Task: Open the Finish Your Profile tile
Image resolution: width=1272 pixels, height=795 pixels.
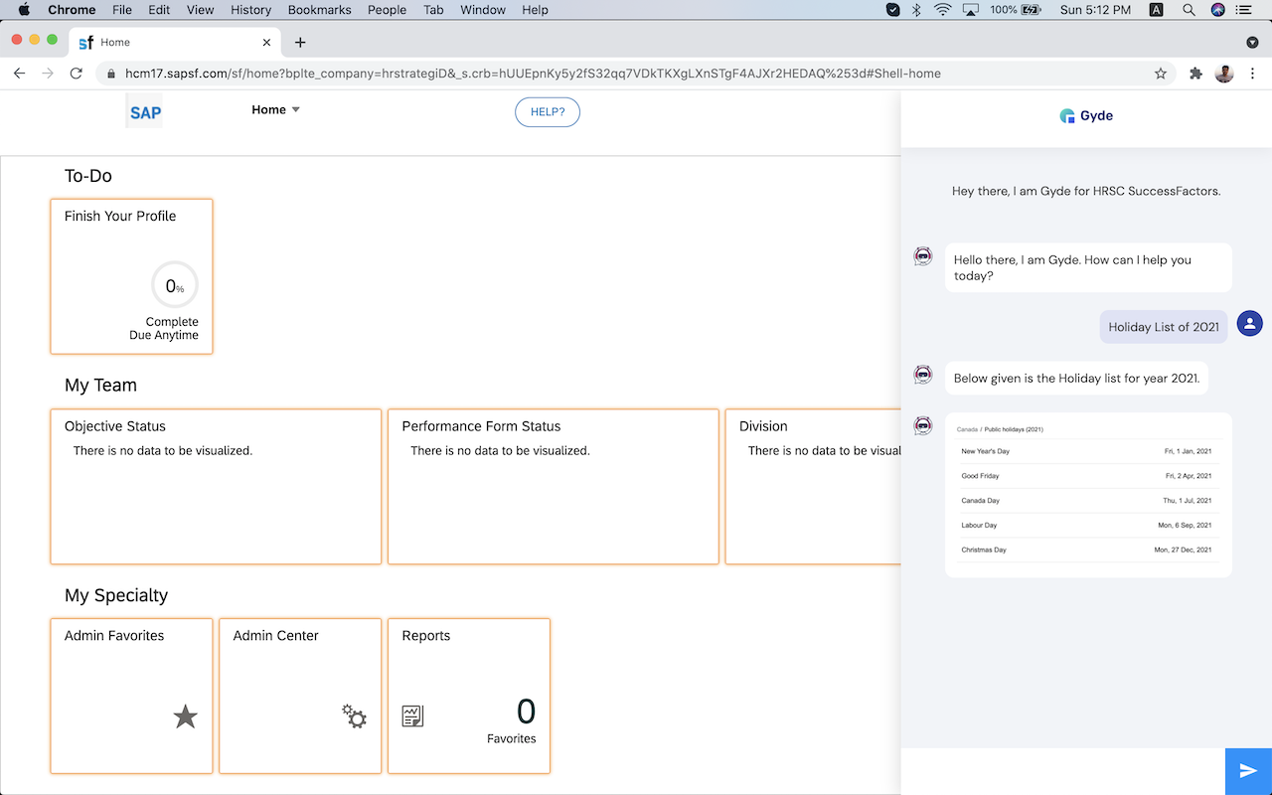Action: point(131,276)
